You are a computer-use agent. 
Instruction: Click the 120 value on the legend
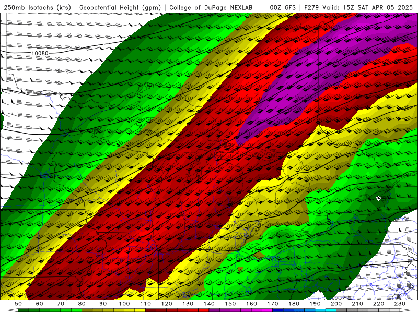coord(166,304)
